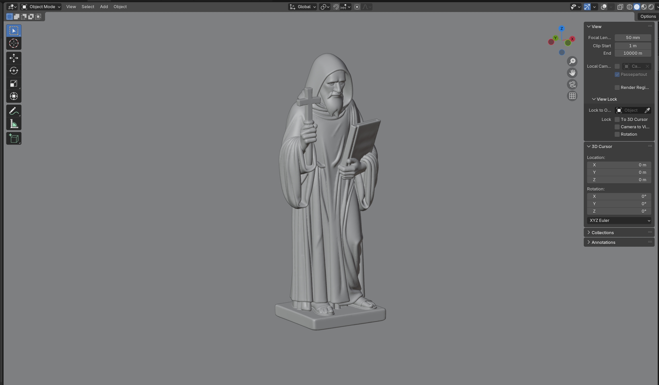Image resolution: width=659 pixels, height=385 pixels.
Task: Open the Add menu
Action: click(104, 7)
